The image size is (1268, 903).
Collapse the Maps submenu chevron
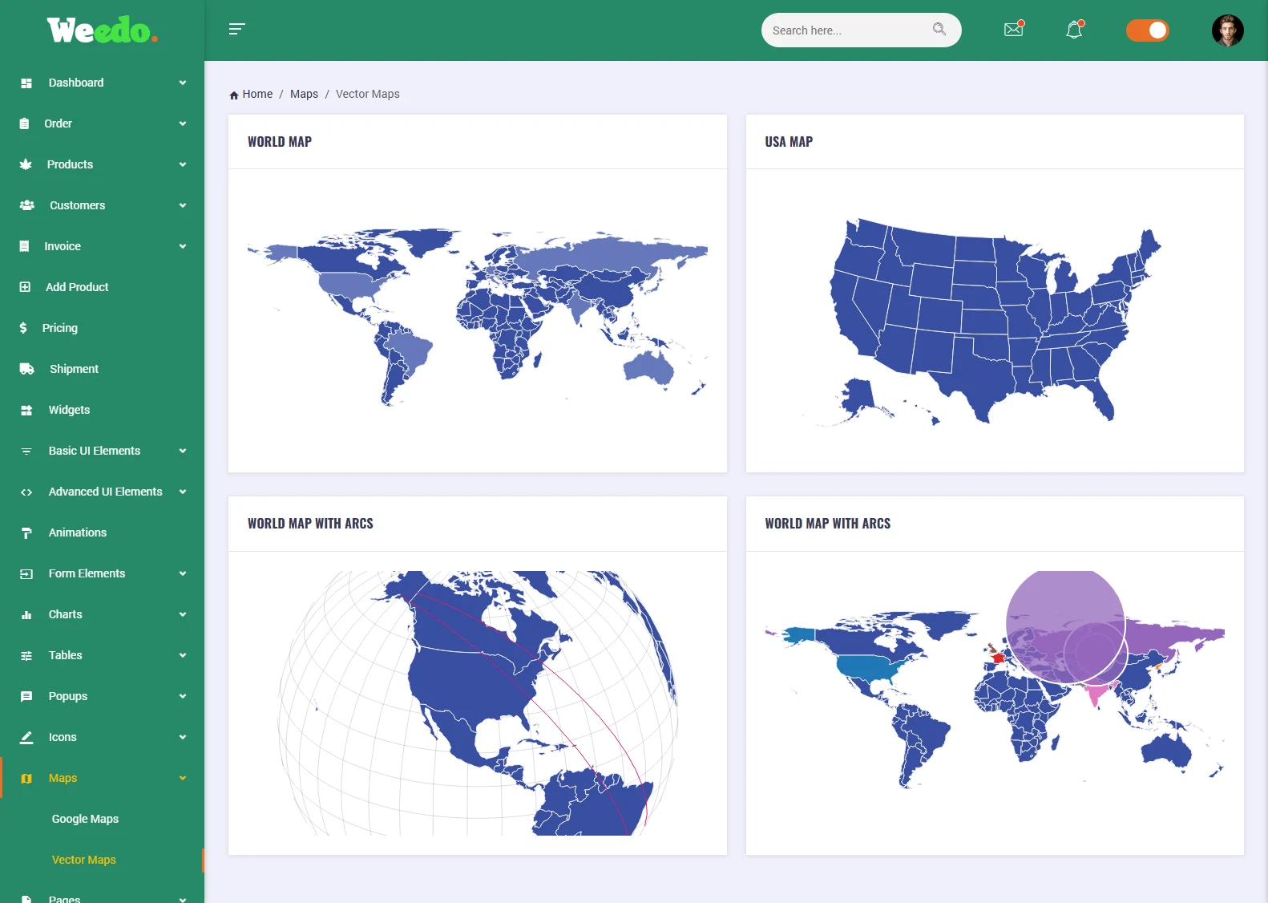click(183, 778)
